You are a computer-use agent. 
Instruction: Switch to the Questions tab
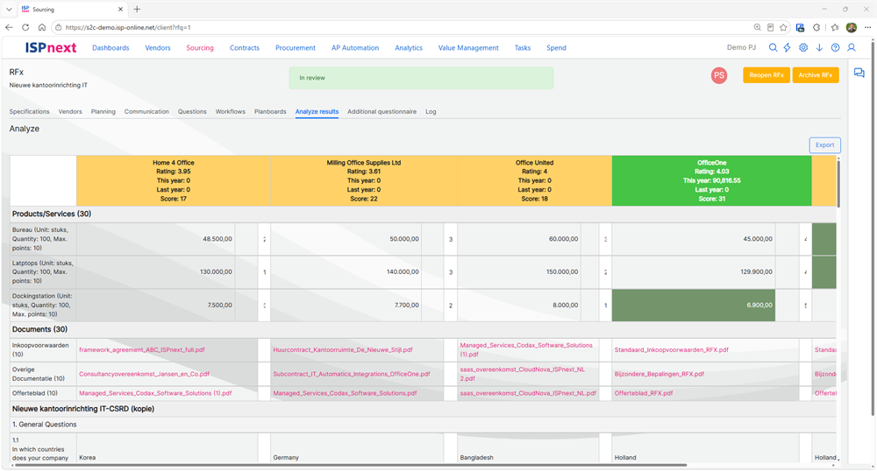(x=192, y=111)
